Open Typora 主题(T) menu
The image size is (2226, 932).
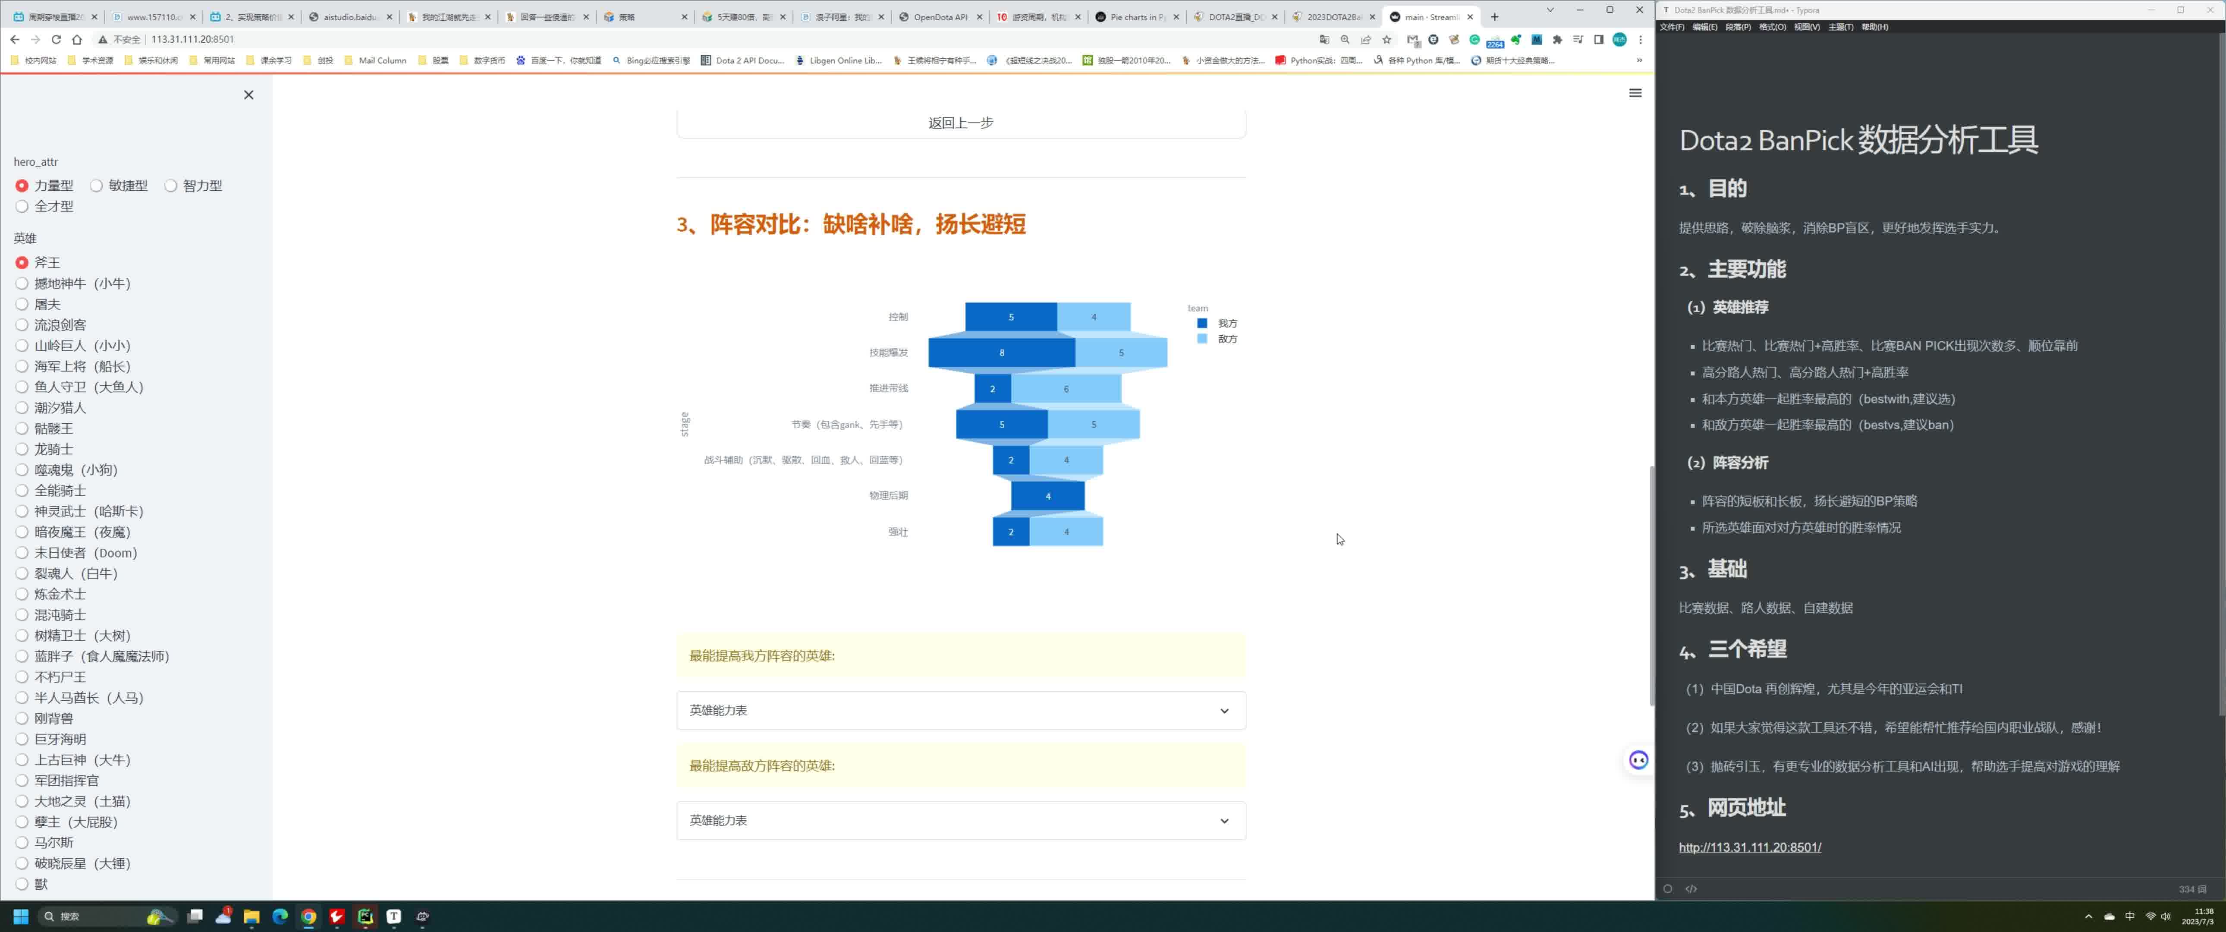coord(1841,27)
